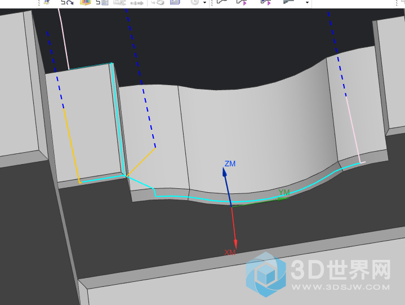405x305 pixels.
Task: Click the YM axis label
Action: 284,192
